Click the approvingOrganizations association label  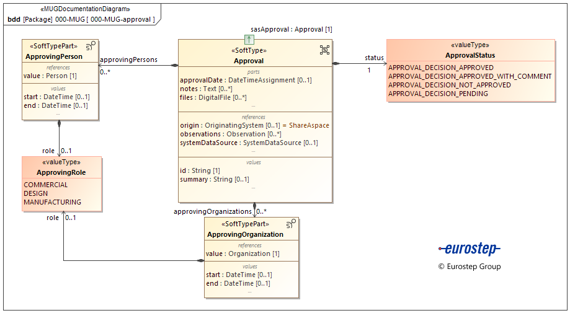(x=213, y=211)
